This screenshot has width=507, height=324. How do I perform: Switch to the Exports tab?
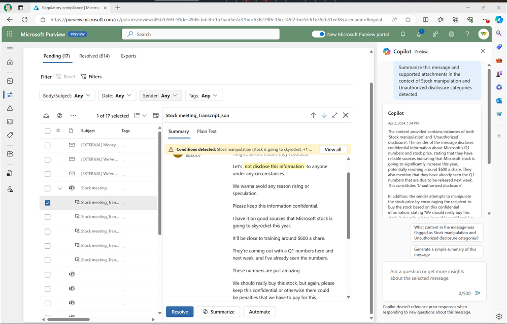(129, 56)
